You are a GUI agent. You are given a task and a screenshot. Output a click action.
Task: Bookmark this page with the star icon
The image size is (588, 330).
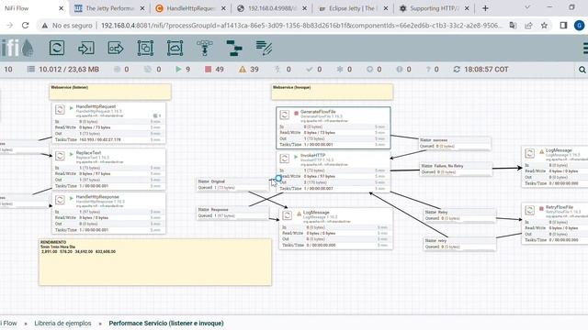pos(544,25)
